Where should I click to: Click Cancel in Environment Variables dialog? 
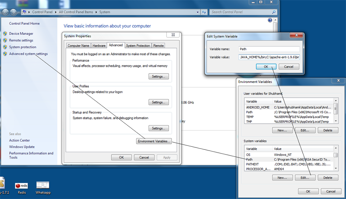point(331,191)
